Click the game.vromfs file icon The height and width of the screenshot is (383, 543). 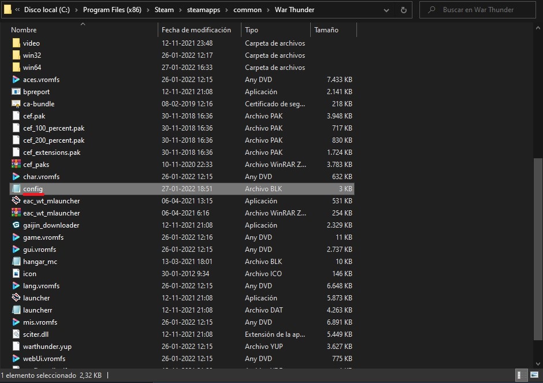(x=16, y=237)
